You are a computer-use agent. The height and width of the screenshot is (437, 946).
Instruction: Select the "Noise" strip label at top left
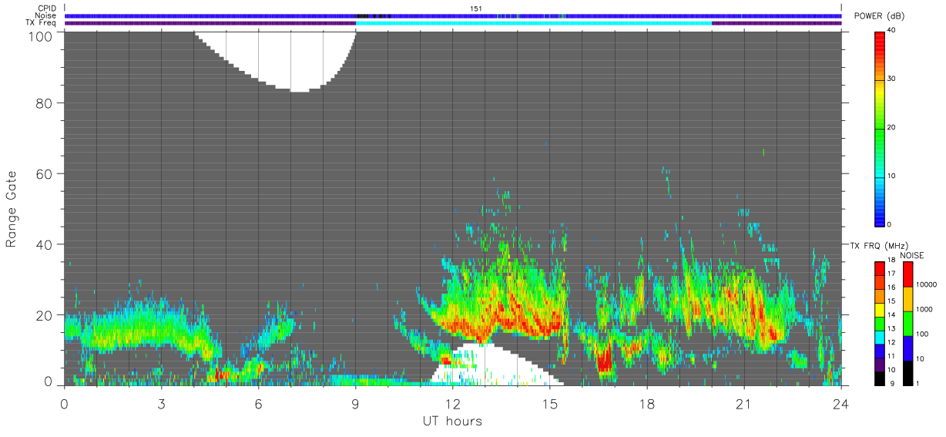(46, 15)
